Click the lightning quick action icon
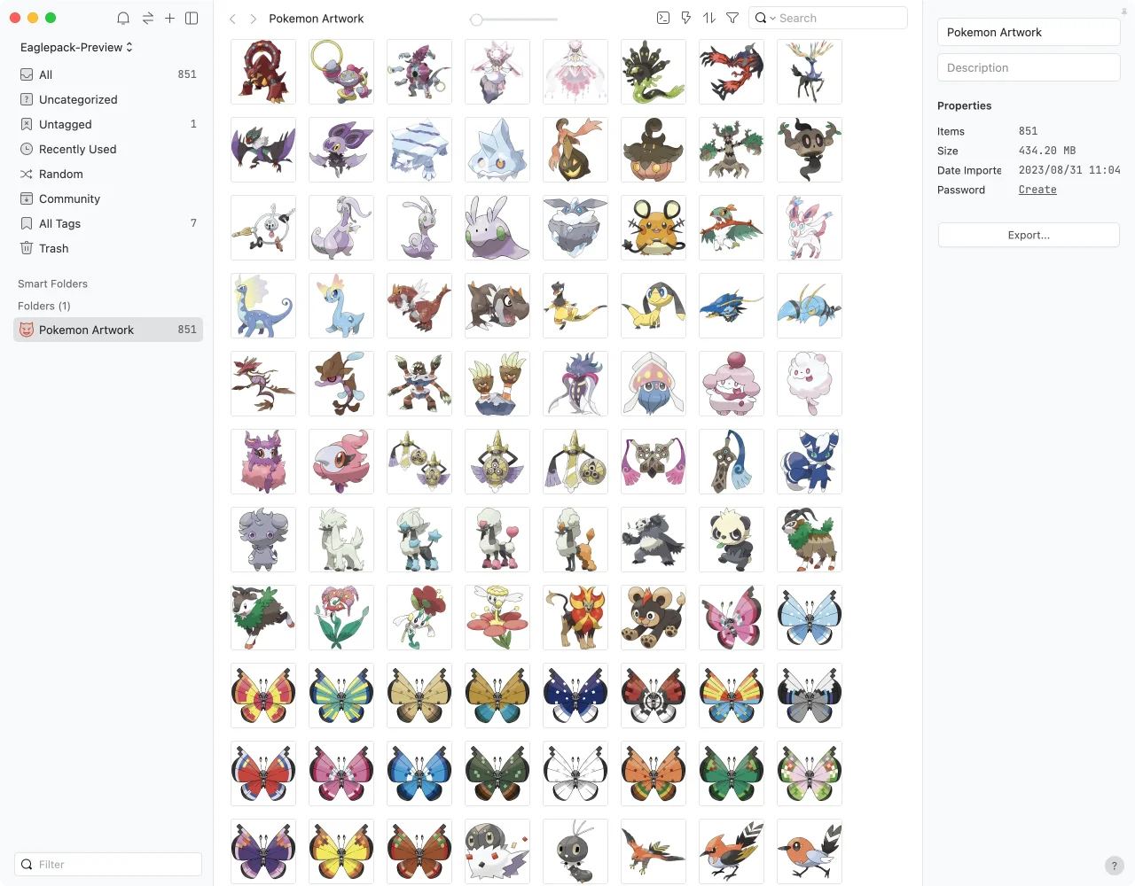The image size is (1135, 886). 685,18
